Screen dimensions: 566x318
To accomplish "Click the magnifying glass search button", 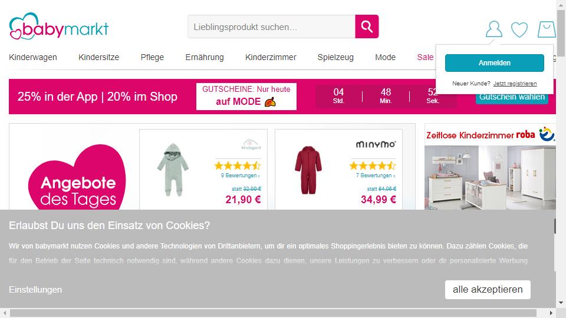I will pos(367,26).
